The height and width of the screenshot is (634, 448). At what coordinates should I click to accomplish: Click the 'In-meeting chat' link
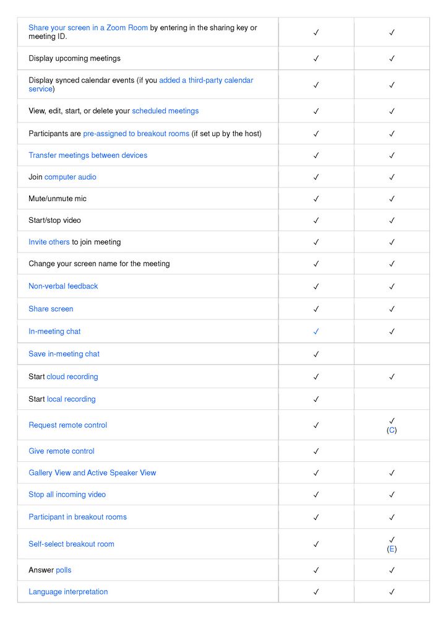[x=54, y=332]
